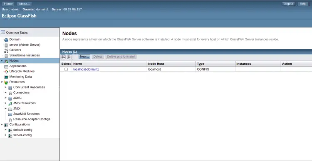Image resolution: width=312 pixels, height=161 pixels.
Task: Click the Delete and Uninstall button
Action: click(121, 56)
